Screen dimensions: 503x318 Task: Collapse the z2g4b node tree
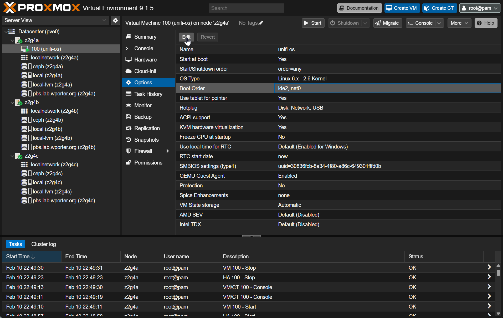pyautogui.click(x=12, y=102)
